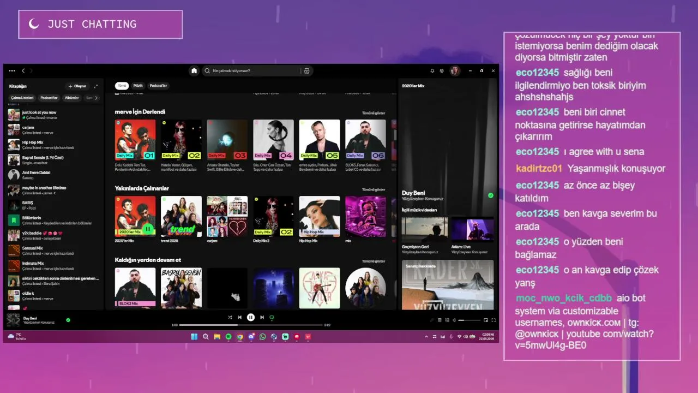Open the trend 2025 playlist card
Image resolution: width=698 pixels, height=393 pixels.
181,219
